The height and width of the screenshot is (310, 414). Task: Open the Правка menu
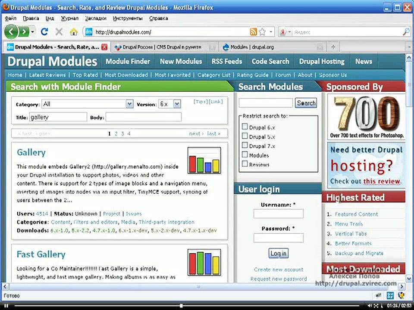(31, 18)
